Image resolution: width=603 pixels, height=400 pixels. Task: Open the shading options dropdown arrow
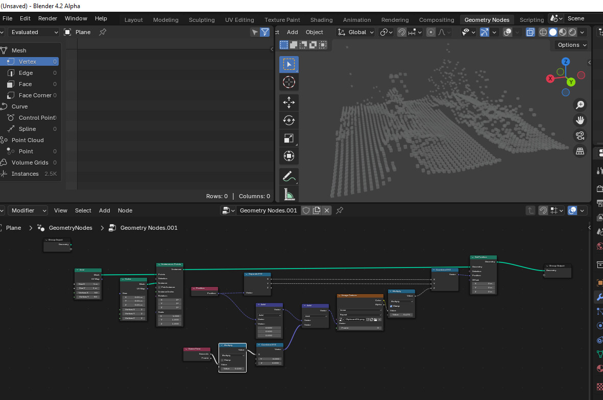click(582, 32)
